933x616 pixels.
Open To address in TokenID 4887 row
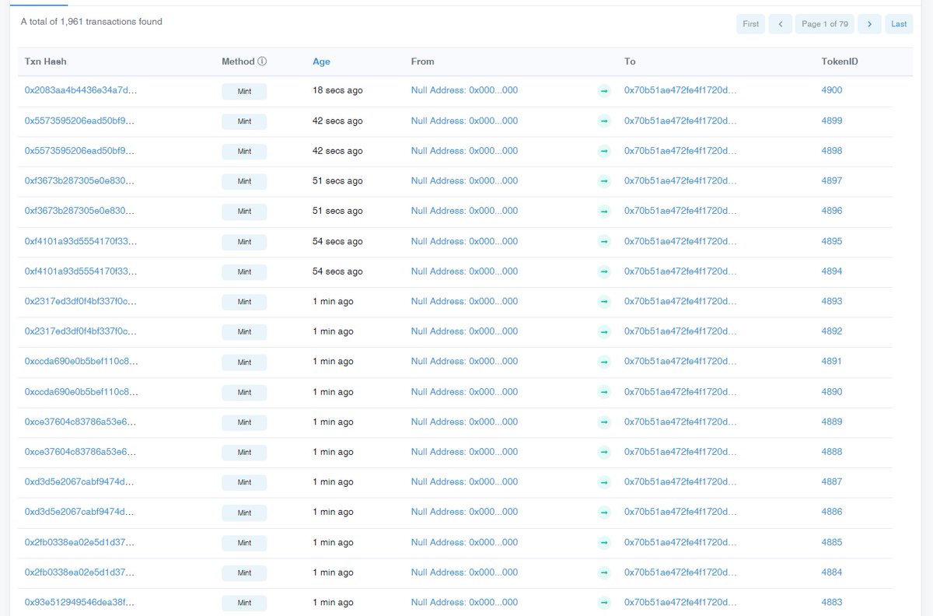[680, 482]
